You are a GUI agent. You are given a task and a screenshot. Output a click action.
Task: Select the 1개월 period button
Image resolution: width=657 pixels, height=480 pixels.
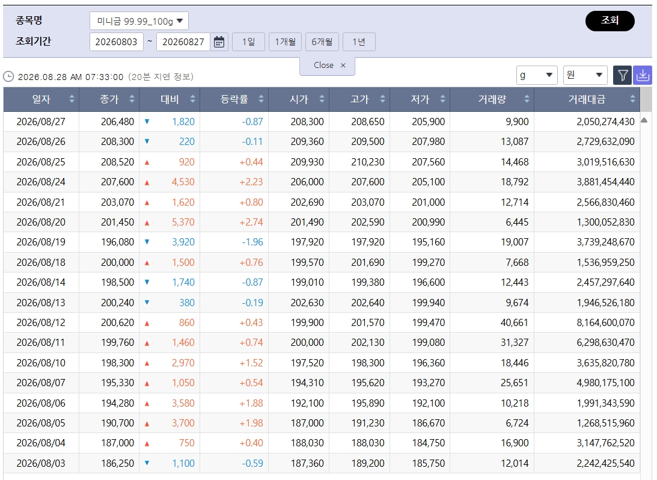[x=286, y=42]
